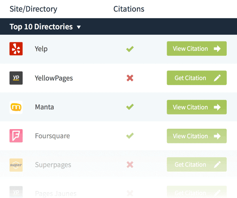Screen dimensions: 237x198
Task: Click the Yelp logo icon
Action: pos(16,49)
